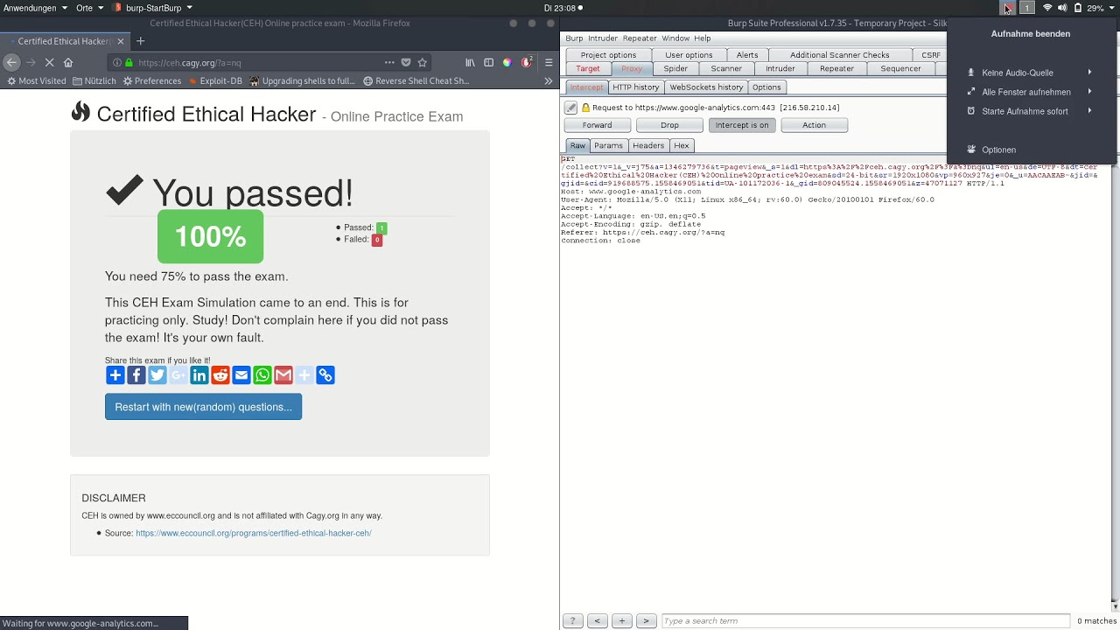Share exam on WhatsApp

coord(262,375)
